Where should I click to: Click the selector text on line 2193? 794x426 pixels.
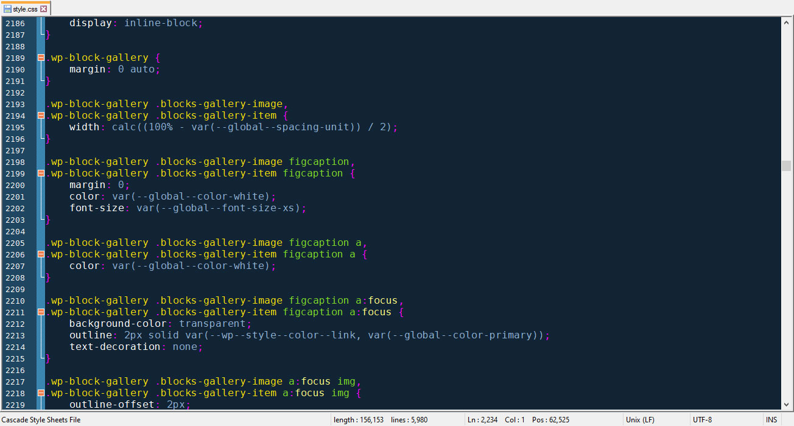167,104
